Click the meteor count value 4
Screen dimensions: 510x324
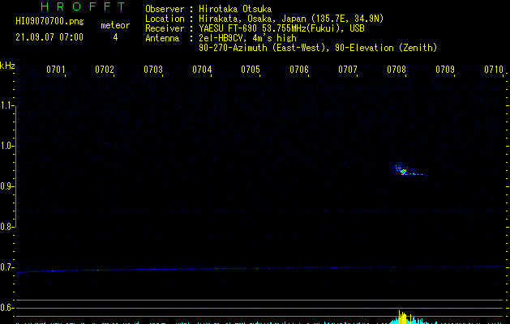pos(115,37)
